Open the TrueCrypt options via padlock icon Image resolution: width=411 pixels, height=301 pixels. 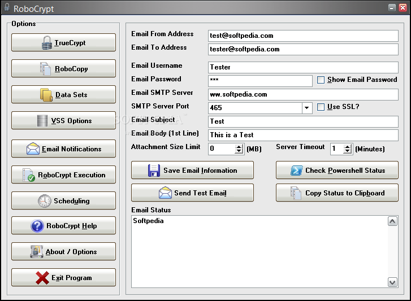[47, 43]
